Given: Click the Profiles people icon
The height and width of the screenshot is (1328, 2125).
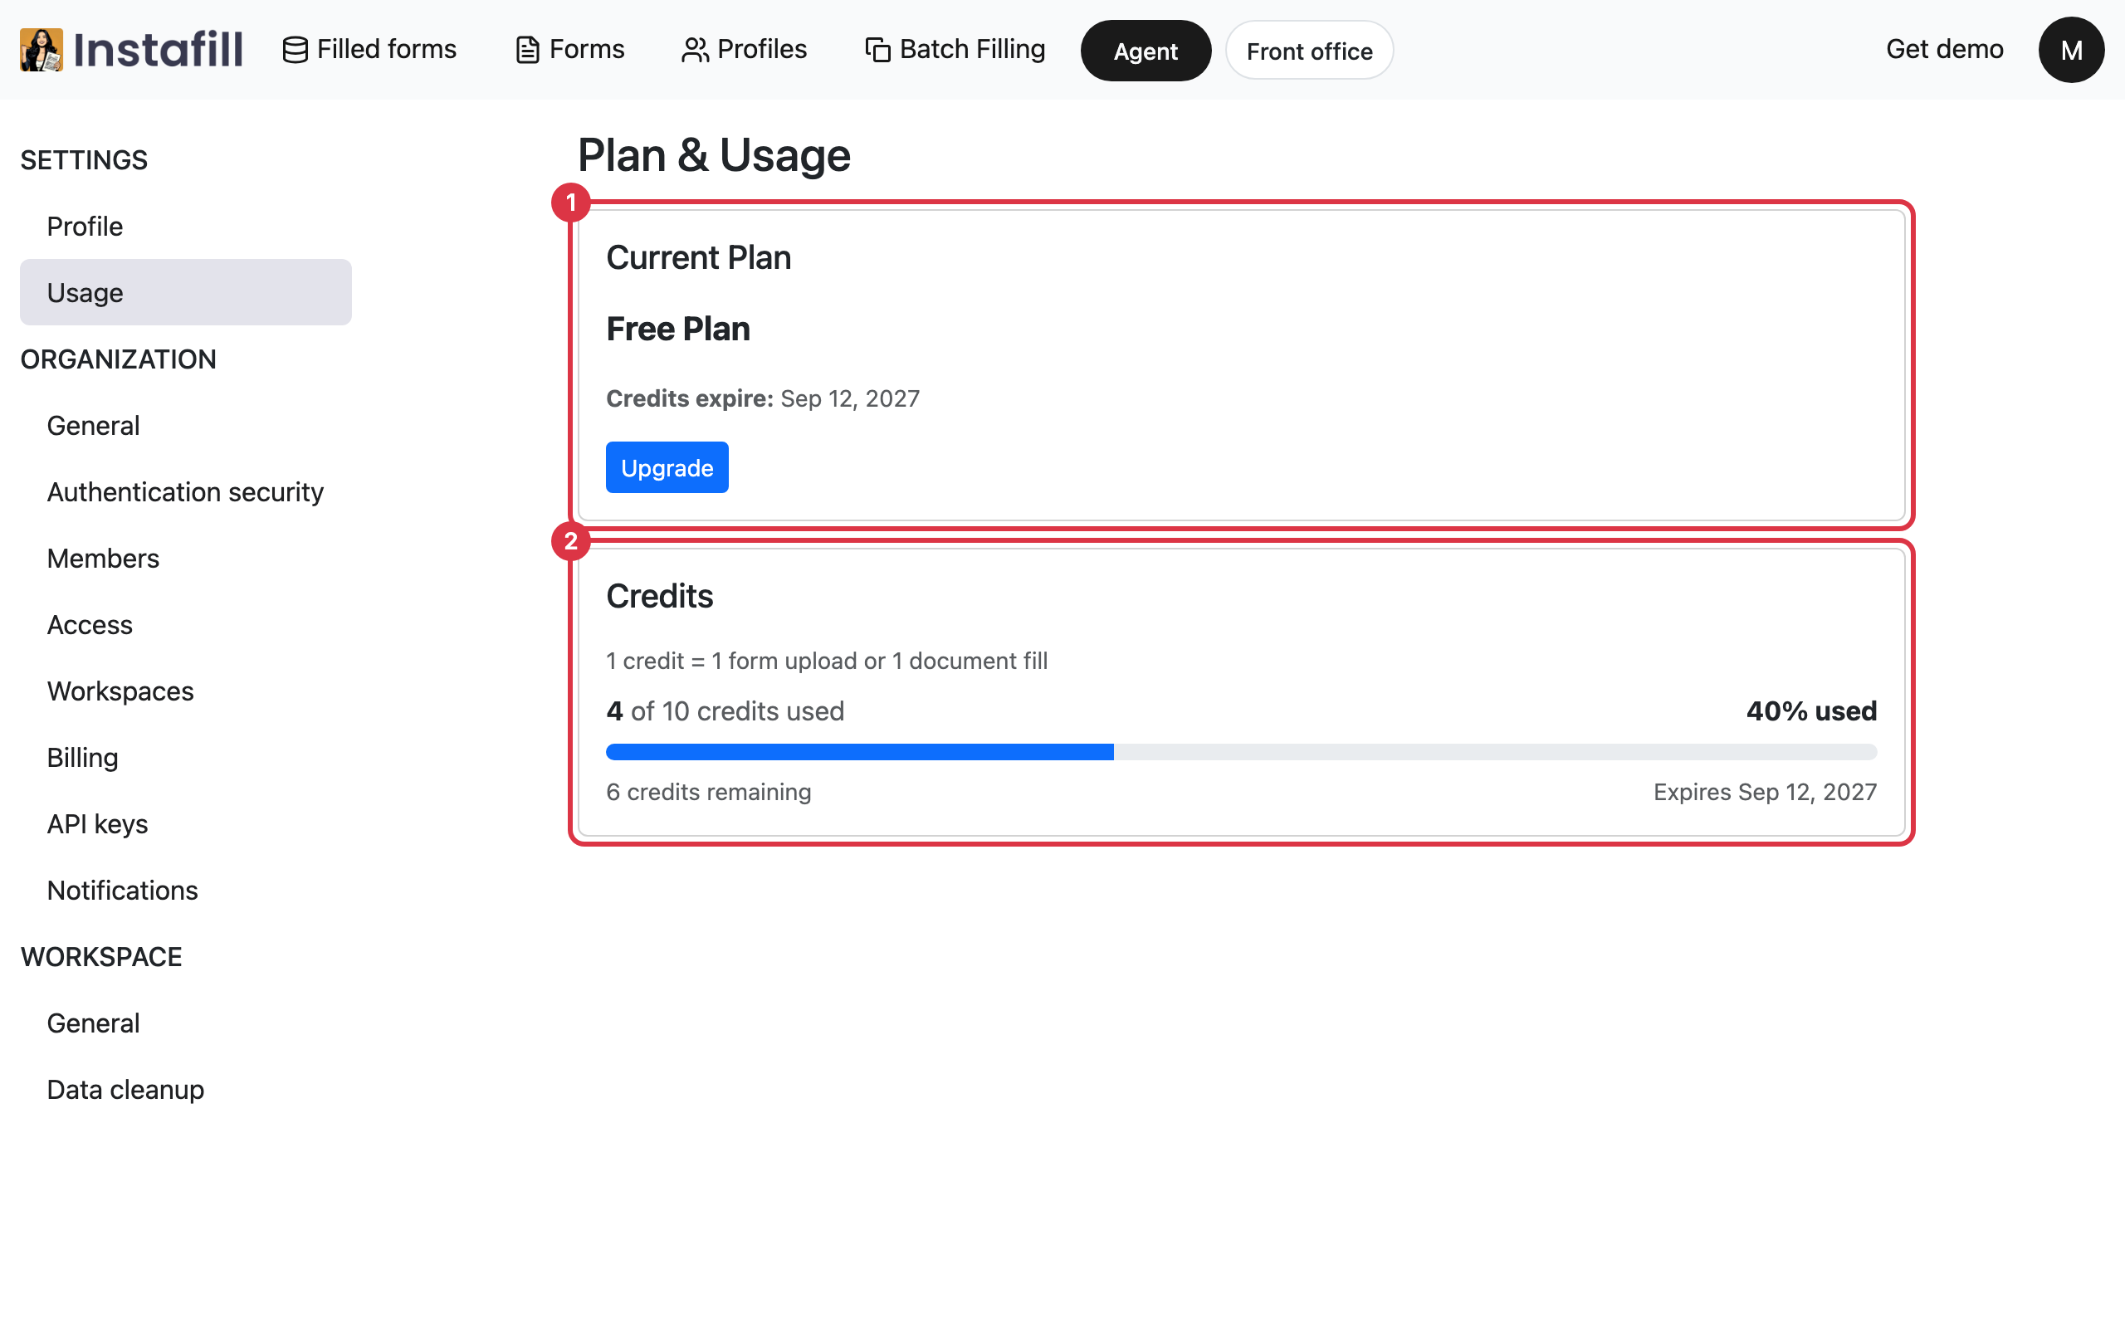Looking at the screenshot, I should (695, 50).
